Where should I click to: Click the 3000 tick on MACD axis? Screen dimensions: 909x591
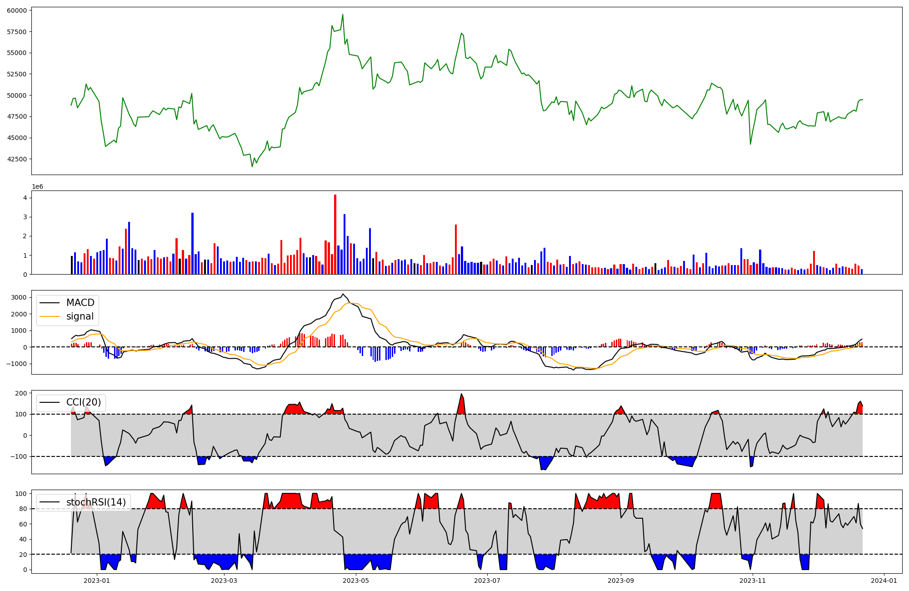[x=18, y=297]
